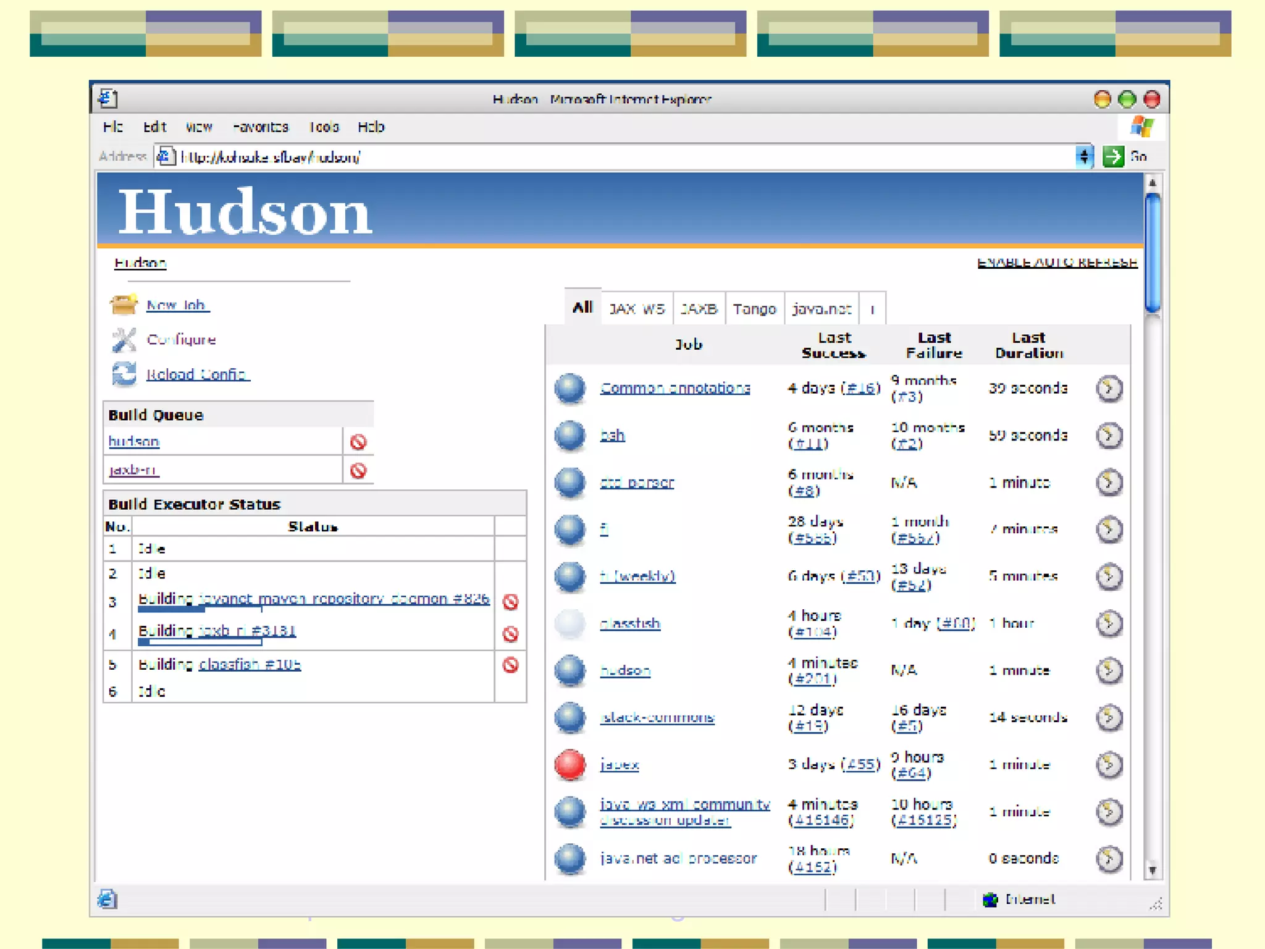Screen dimensions: 1265x949
Task: Open the Edit menu
Action: tap(154, 127)
